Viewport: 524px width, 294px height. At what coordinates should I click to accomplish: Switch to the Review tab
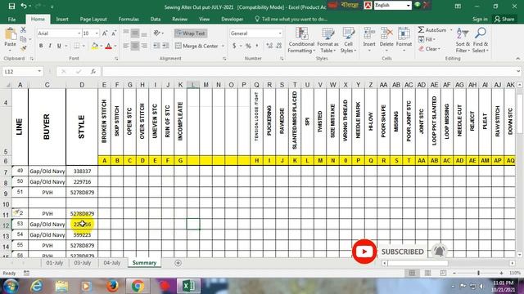180,20
